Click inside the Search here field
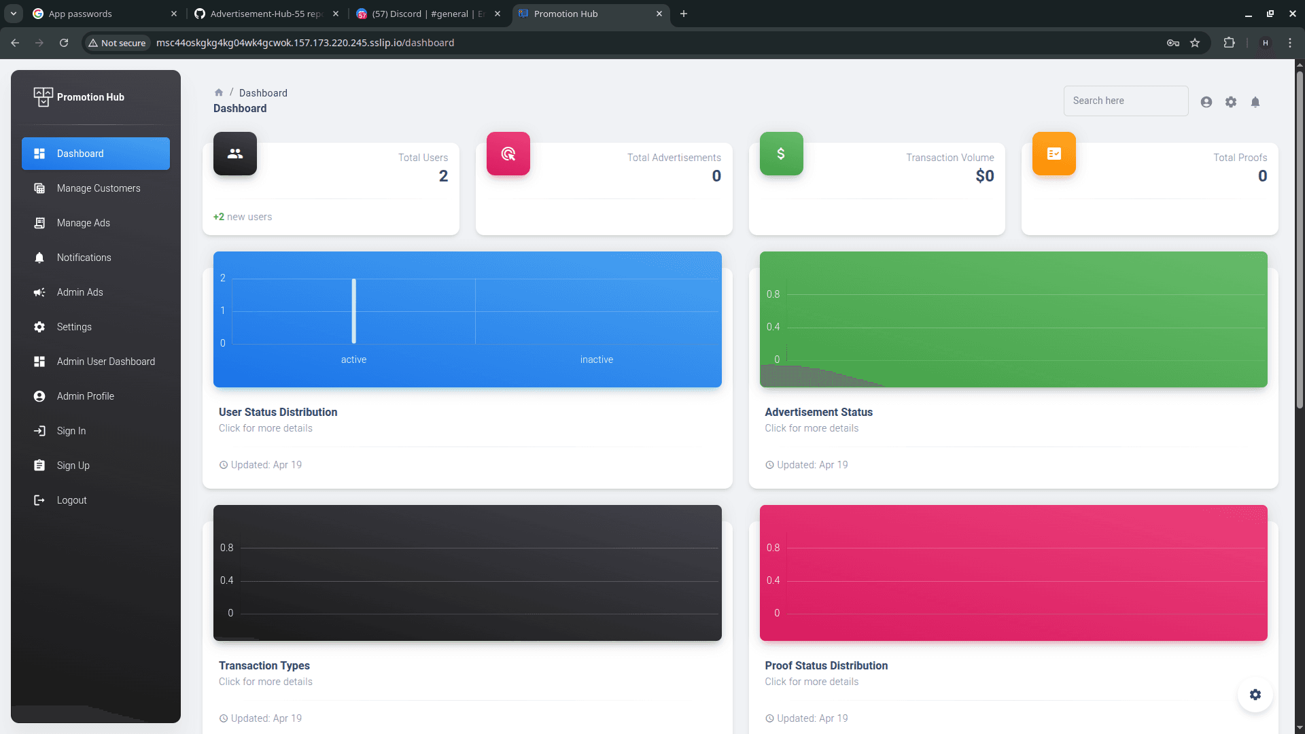The image size is (1305, 734). (x=1126, y=101)
